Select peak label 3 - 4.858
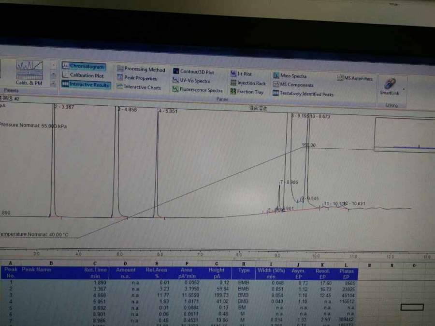Image resolution: width=435 pixels, height=326 pixels. coord(127,110)
